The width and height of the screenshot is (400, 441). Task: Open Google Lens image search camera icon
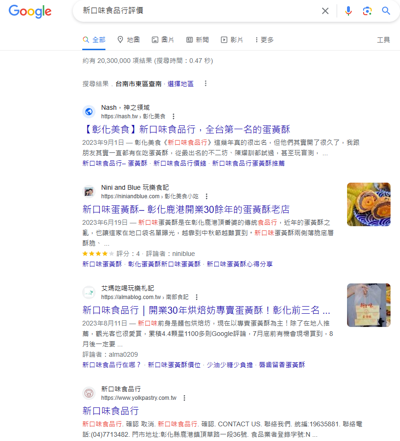[x=367, y=11]
